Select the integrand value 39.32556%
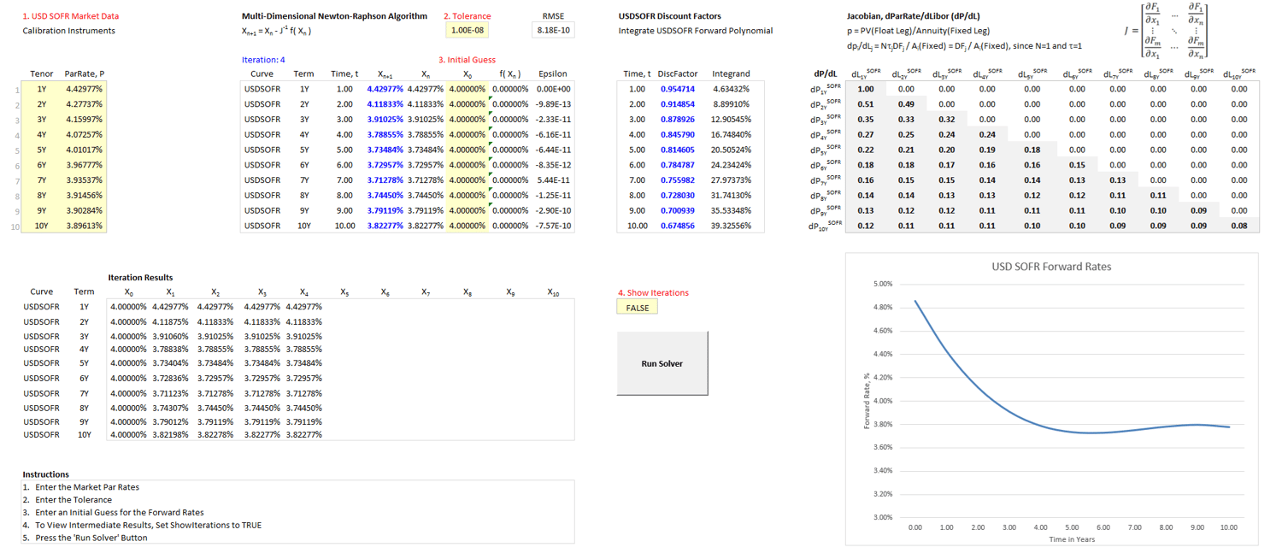Image resolution: width=1282 pixels, height=559 pixels. click(x=732, y=227)
